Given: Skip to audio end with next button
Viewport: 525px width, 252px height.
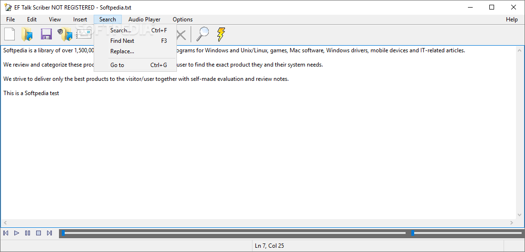Looking at the screenshot, I should (x=49, y=233).
